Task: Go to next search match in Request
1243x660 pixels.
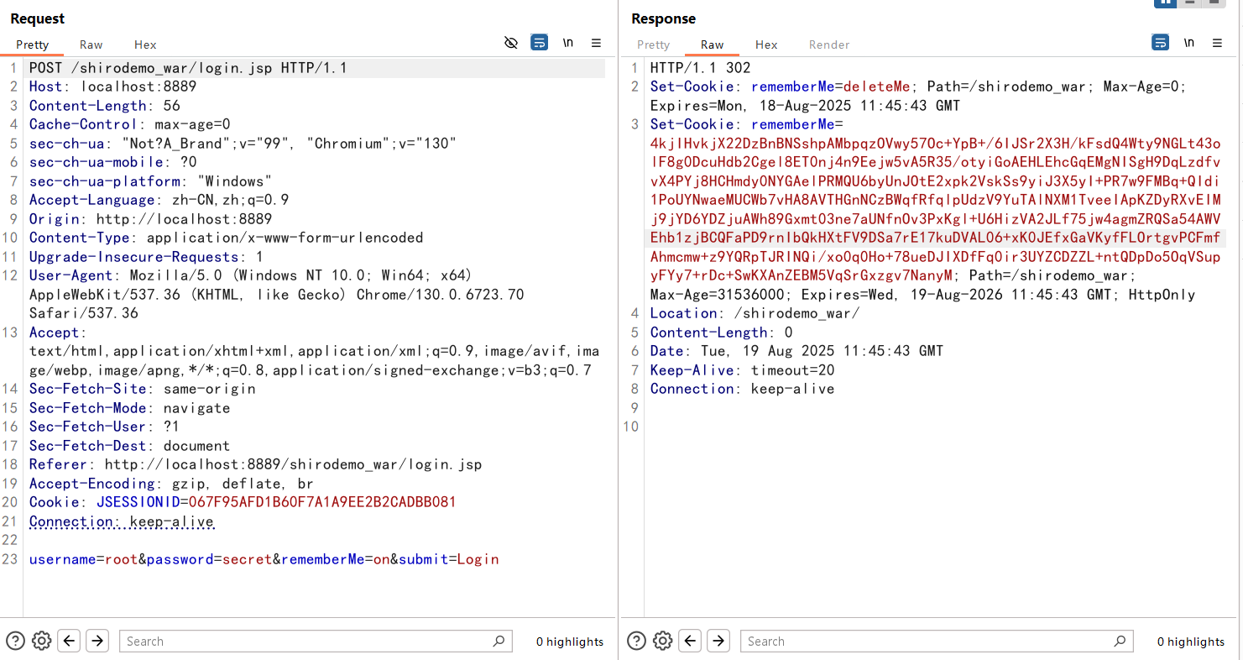Action: click(x=97, y=641)
